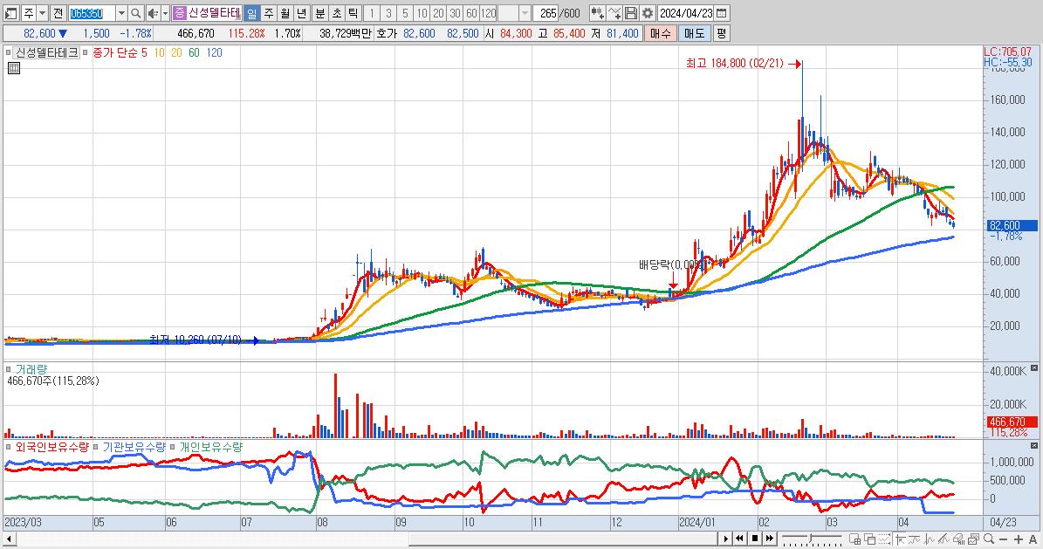
Task: Click the 3D block with bars icon
Action: [x=958, y=539]
